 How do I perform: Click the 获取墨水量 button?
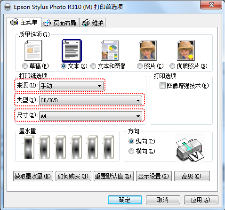click(33, 176)
